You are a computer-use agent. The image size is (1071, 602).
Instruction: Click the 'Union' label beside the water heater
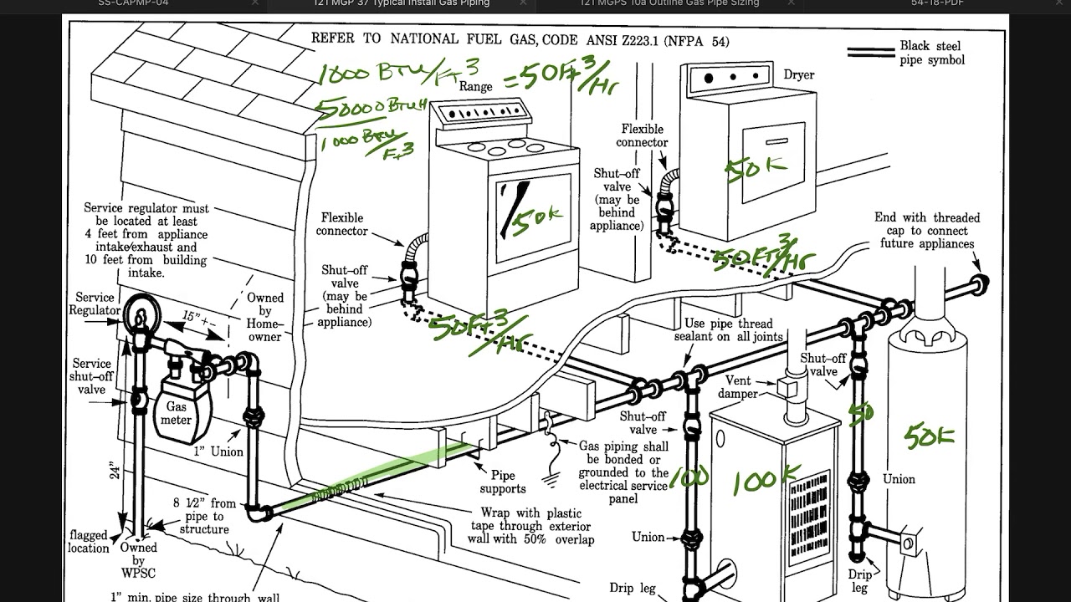coord(899,479)
